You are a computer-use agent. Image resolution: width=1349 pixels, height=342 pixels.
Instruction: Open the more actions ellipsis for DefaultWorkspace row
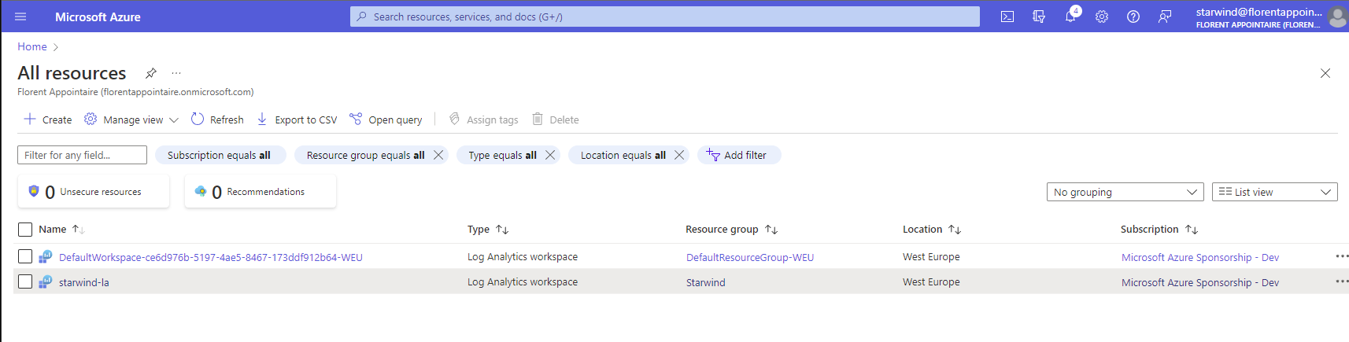[x=1342, y=256]
